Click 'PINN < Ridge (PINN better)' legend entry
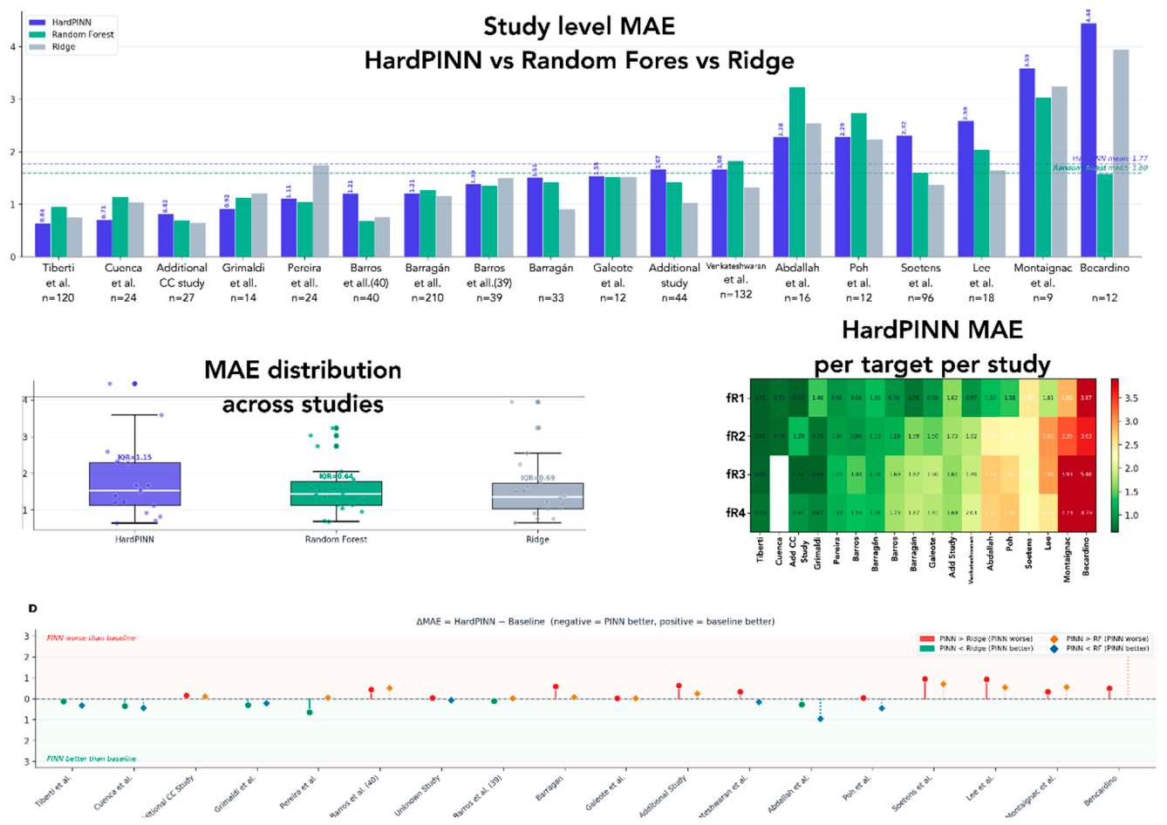The width and height of the screenshot is (1167, 825). (x=977, y=648)
